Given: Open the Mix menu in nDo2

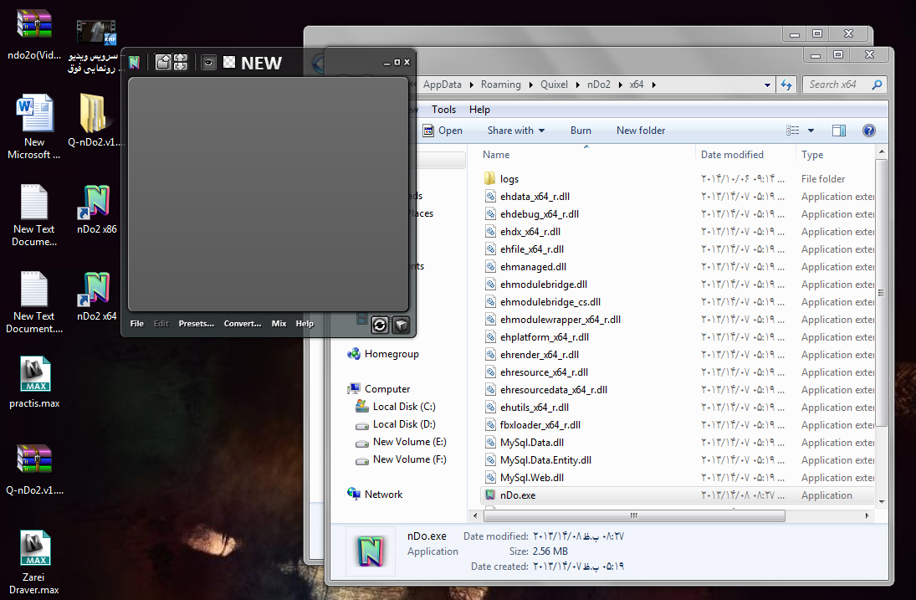Looking at the screenshot, I should tap(279, 324).
